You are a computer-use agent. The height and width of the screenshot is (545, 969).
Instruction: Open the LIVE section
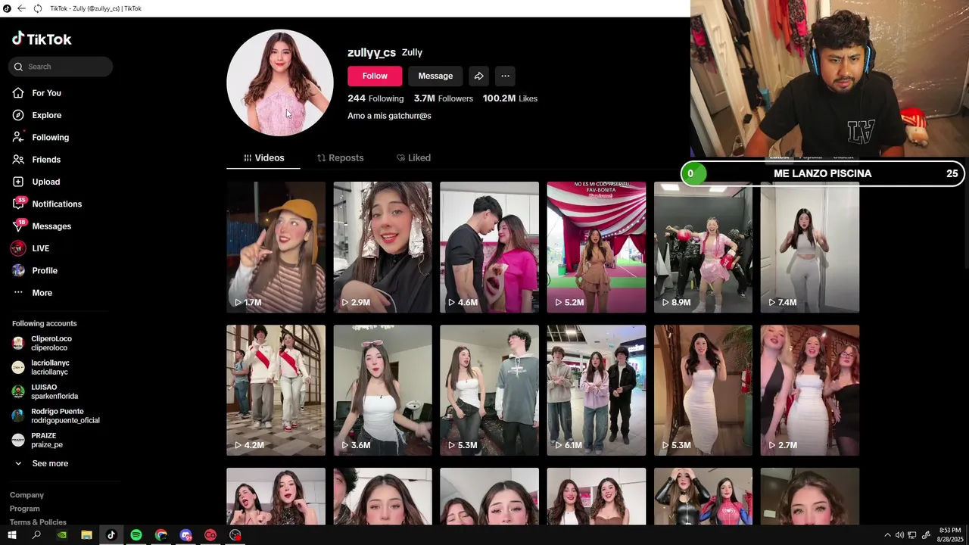[x=30, y=248]
